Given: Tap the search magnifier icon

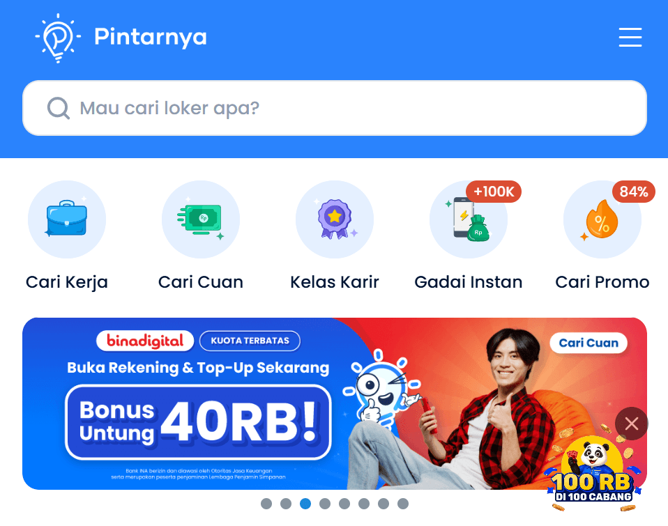Looking at the screenshot, I should click(x=59, y=108).
